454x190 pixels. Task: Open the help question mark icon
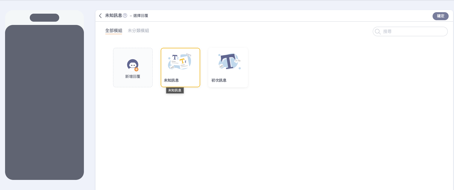[x=125, y=15]
